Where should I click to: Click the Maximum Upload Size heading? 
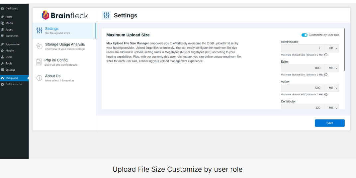[128, 35]
